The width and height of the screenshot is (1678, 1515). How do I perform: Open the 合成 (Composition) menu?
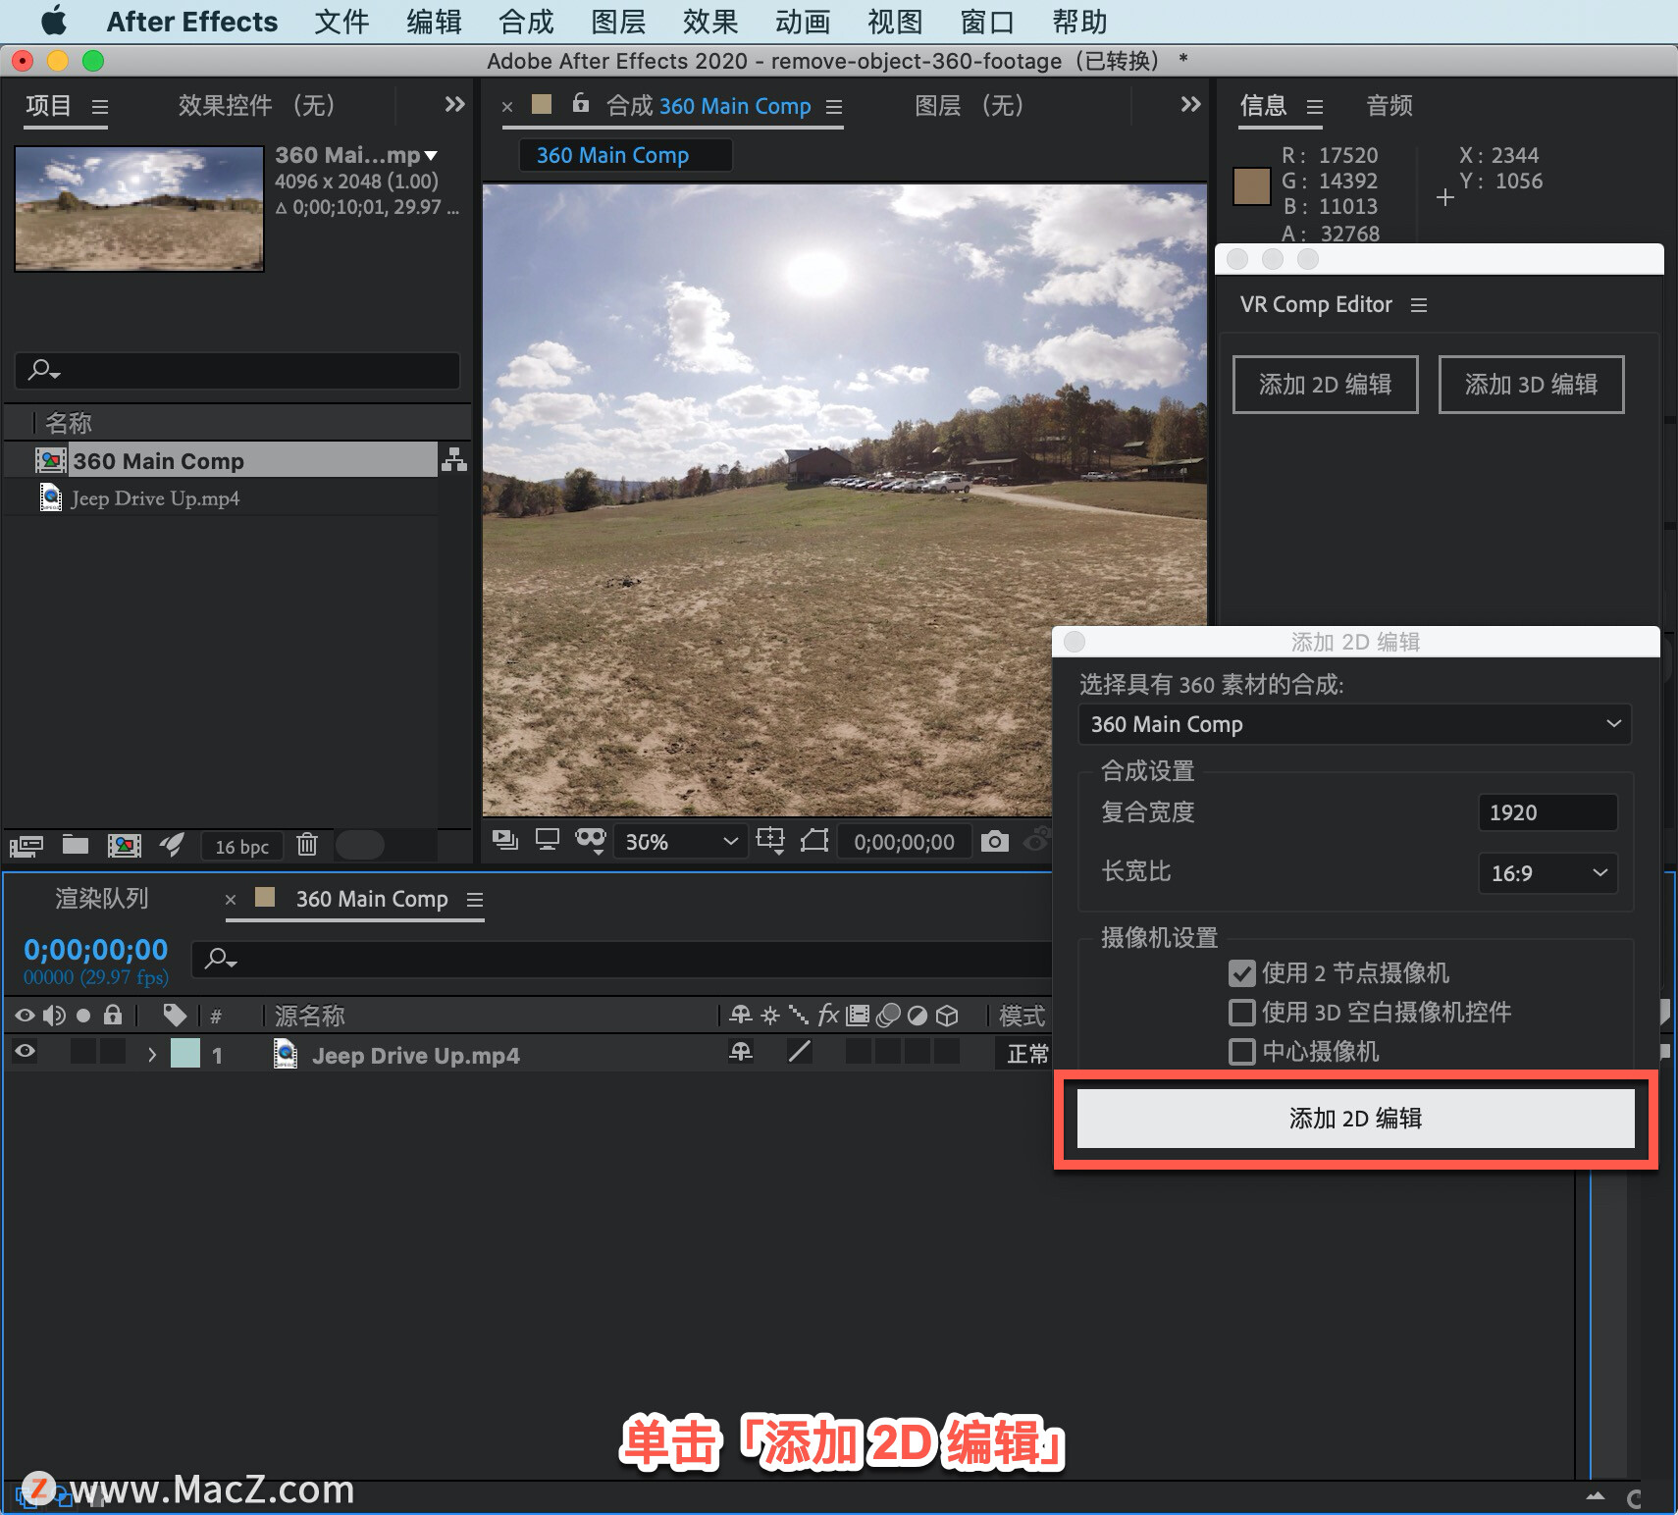pyautogui.click(x=526, y=22)
